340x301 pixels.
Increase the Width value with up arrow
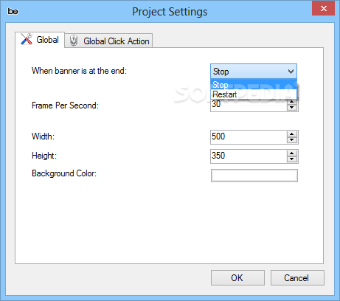[x=292, y=134]
